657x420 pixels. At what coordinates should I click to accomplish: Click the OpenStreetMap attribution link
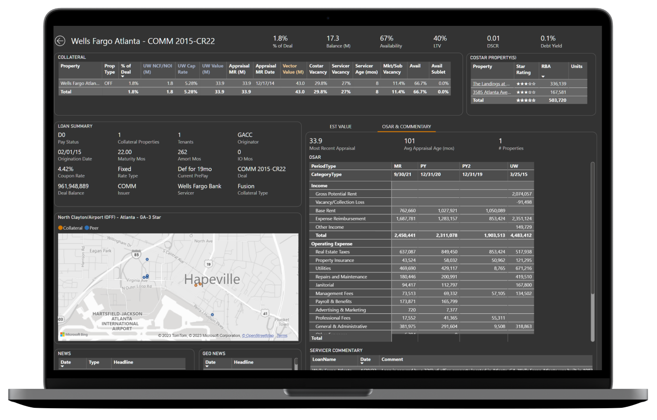pos(258,335)
